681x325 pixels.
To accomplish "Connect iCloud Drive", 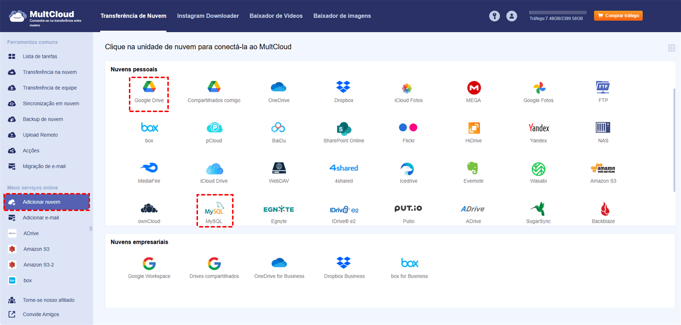I will (x=214, y=168).
